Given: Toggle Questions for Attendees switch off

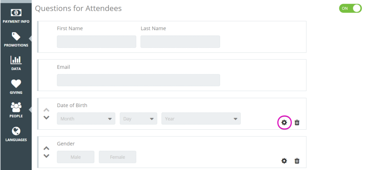Looking at the screenshot, I should [x=350, y=8].
